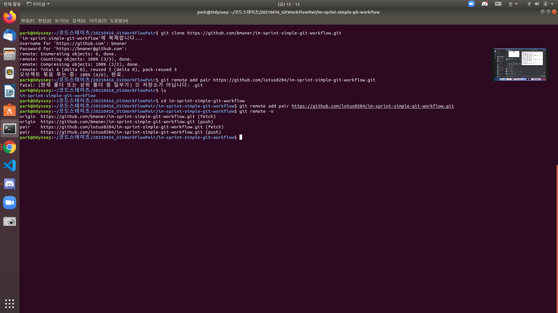Click the screenshot thumbnail preview at right

520,65
